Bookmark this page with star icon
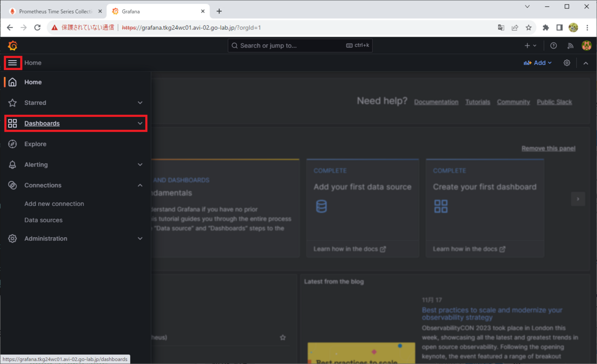This screenshot has width=597, height=364. 528,28
